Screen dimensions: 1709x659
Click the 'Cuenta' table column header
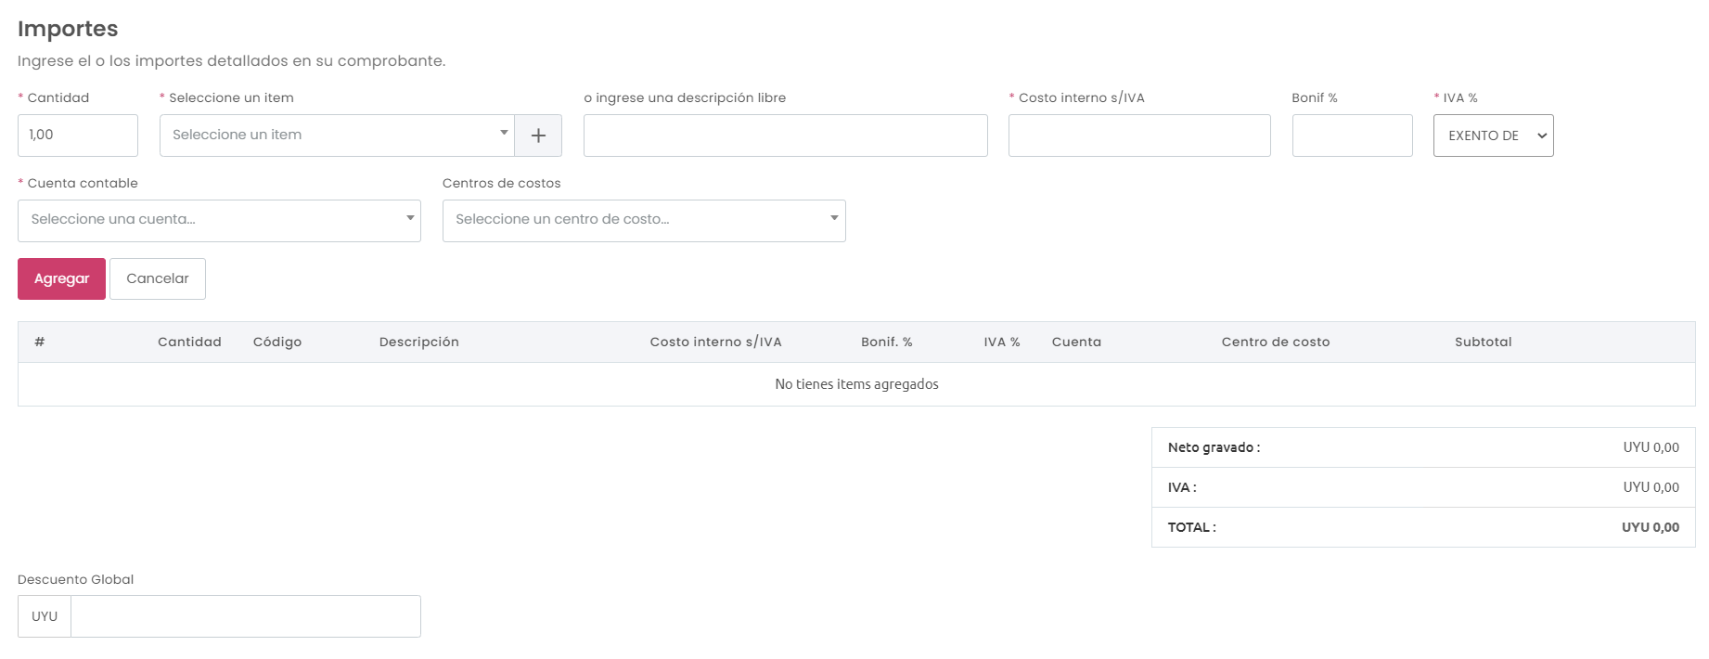click(1077, 342)
